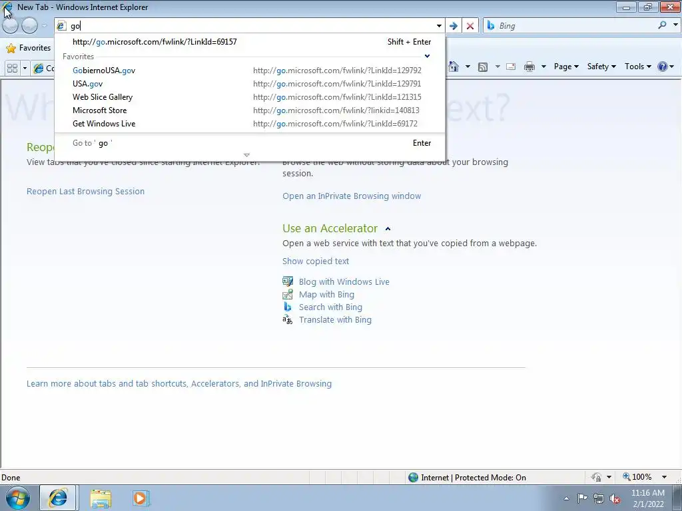Open the Feeds dropdown arrow
The width and height of the screenshot is (682, 511).
click(497, 67)
